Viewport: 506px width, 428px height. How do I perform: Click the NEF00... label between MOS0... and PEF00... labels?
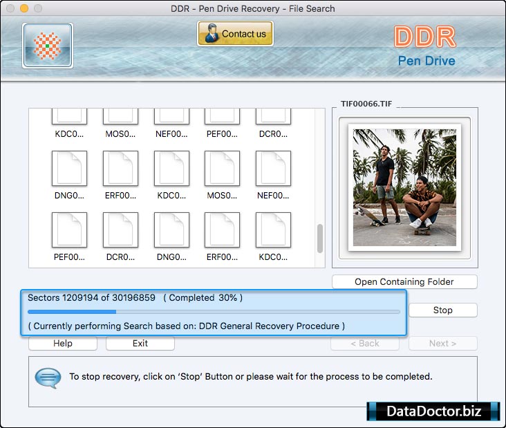(x=171, y=134)
